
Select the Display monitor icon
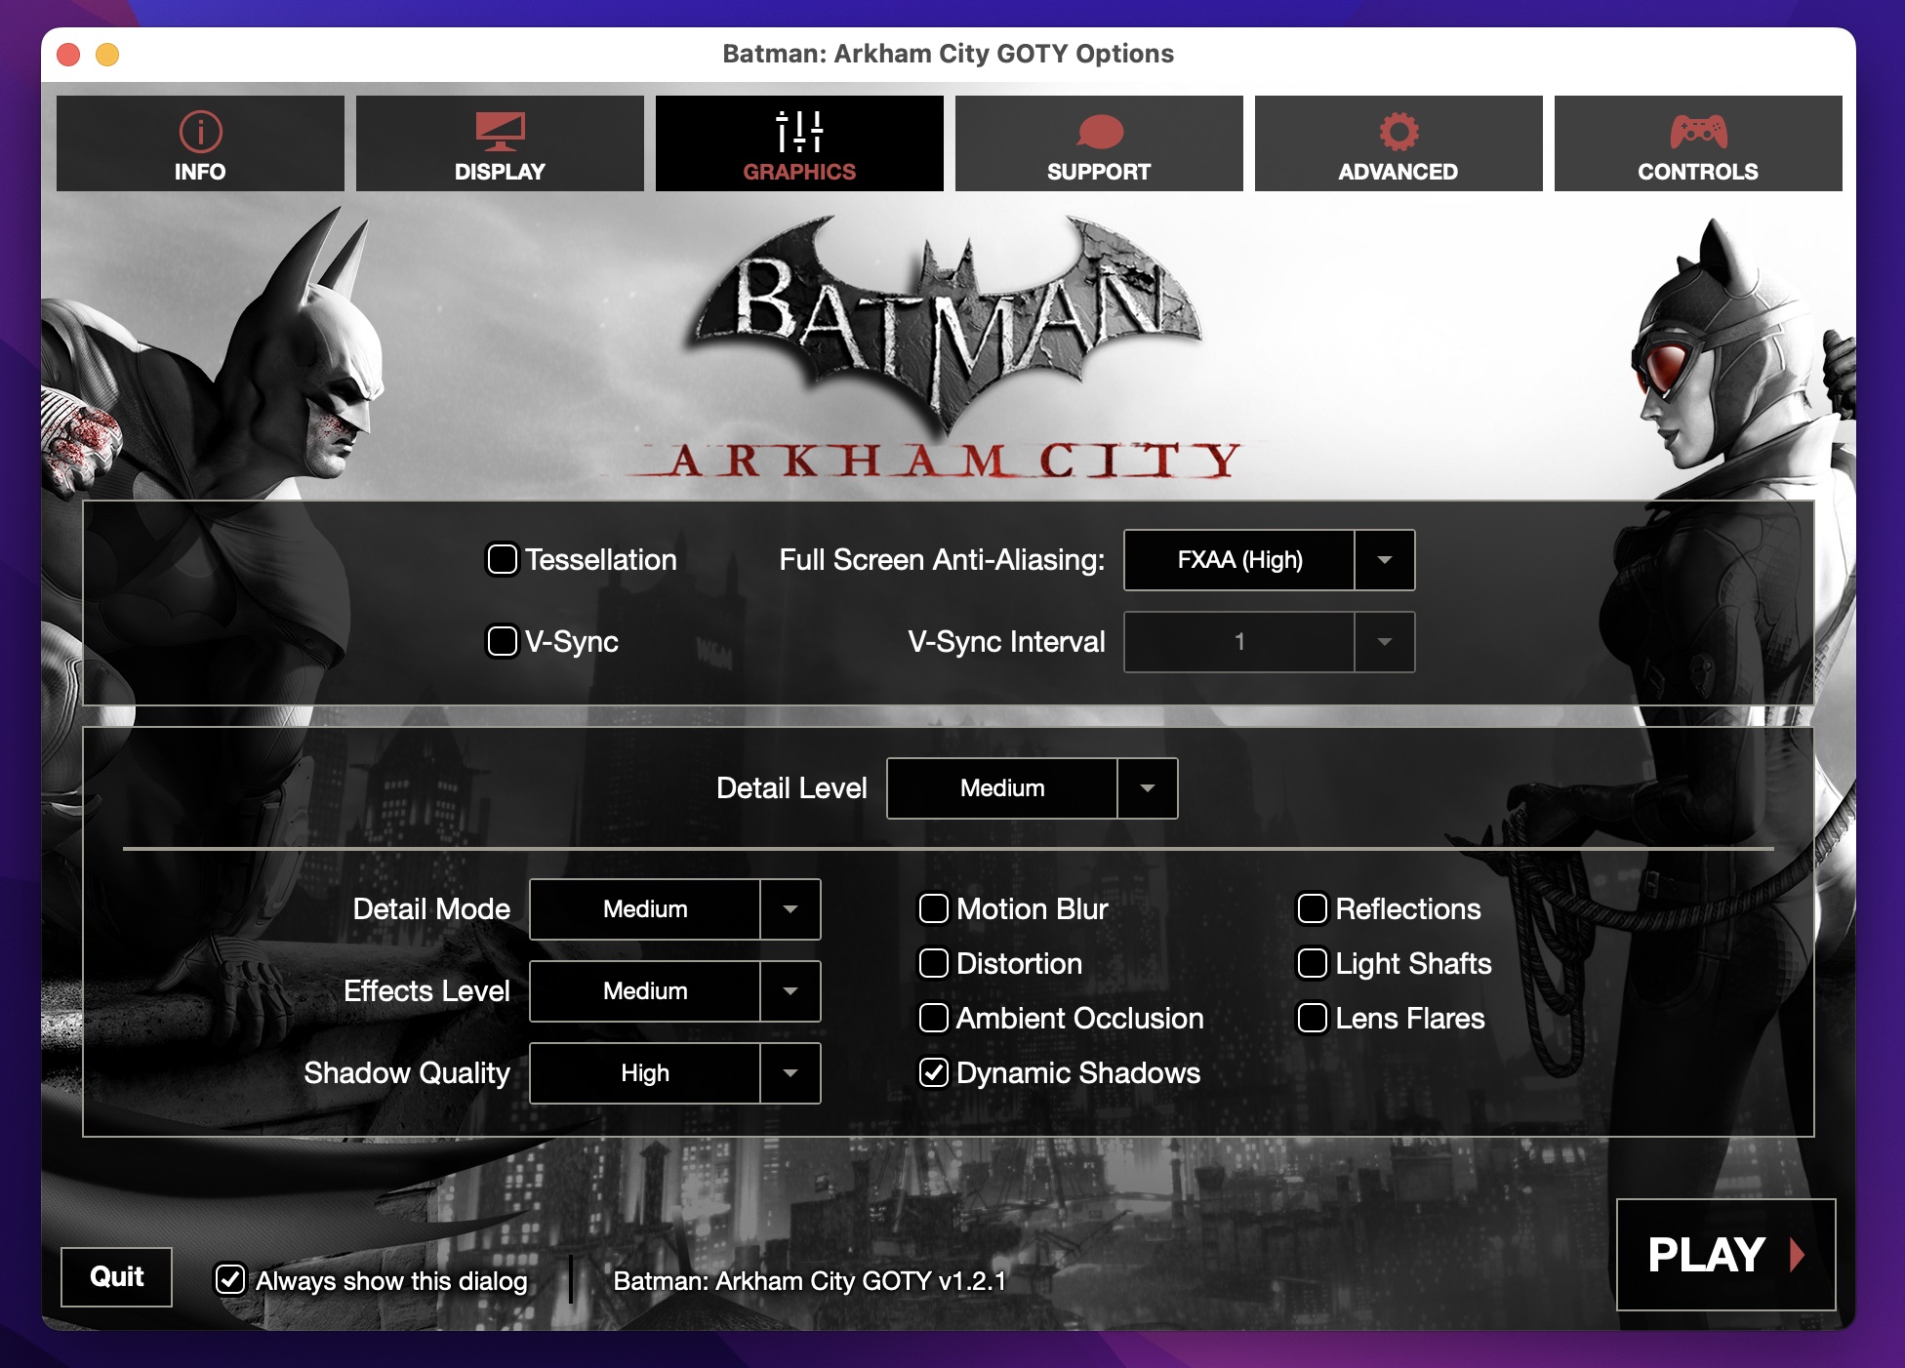point(500,130)
